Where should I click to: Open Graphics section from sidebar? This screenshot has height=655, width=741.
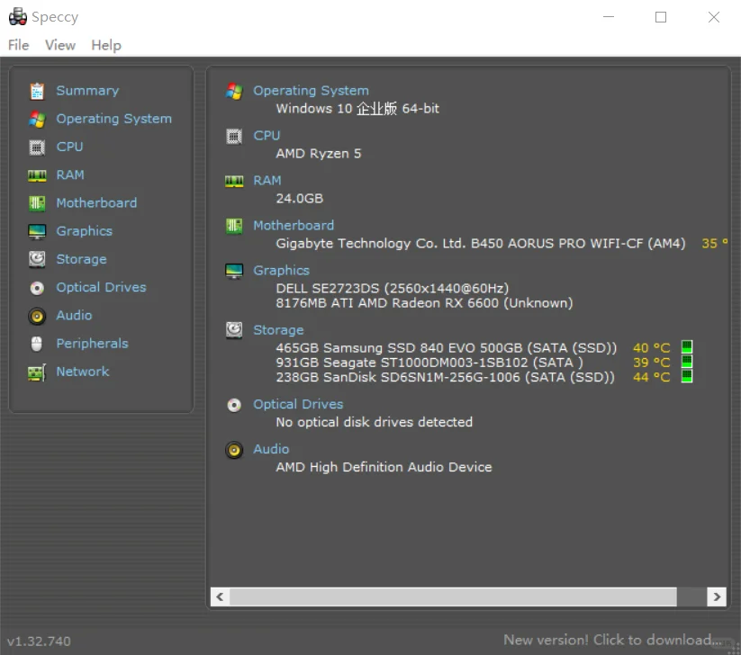click(84, 231)
